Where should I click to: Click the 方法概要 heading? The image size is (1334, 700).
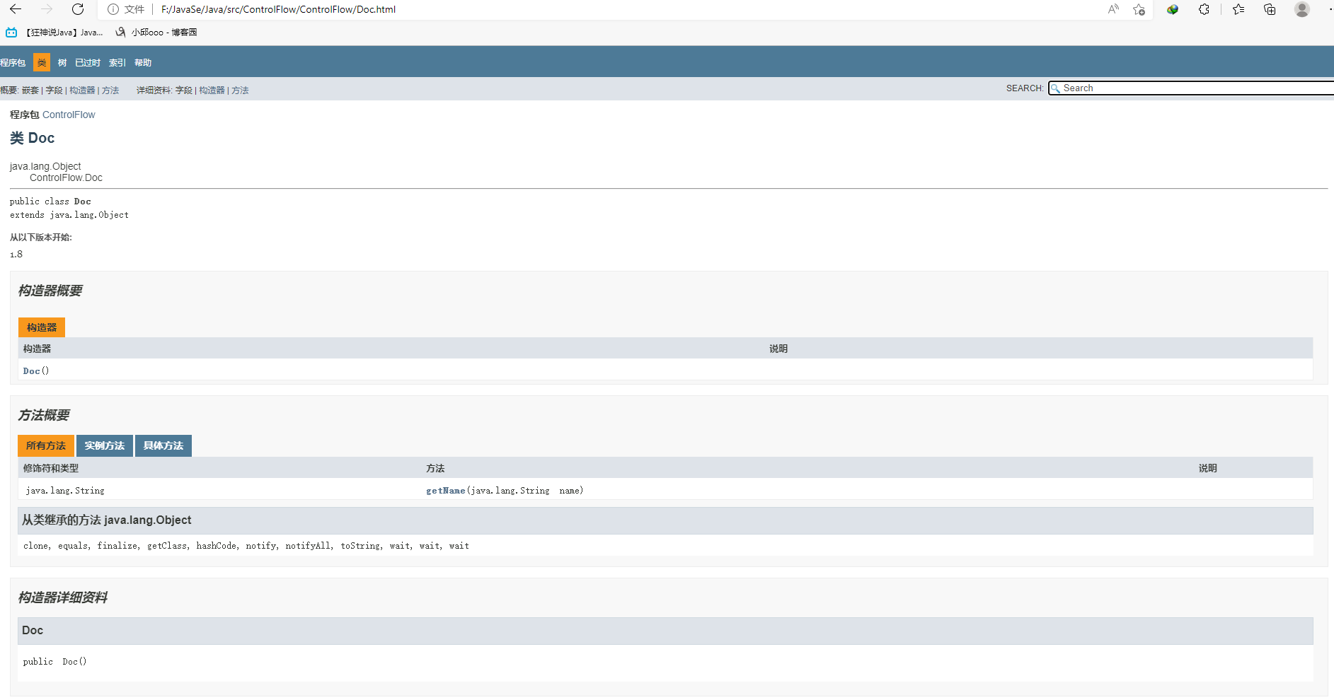(44, 415)
